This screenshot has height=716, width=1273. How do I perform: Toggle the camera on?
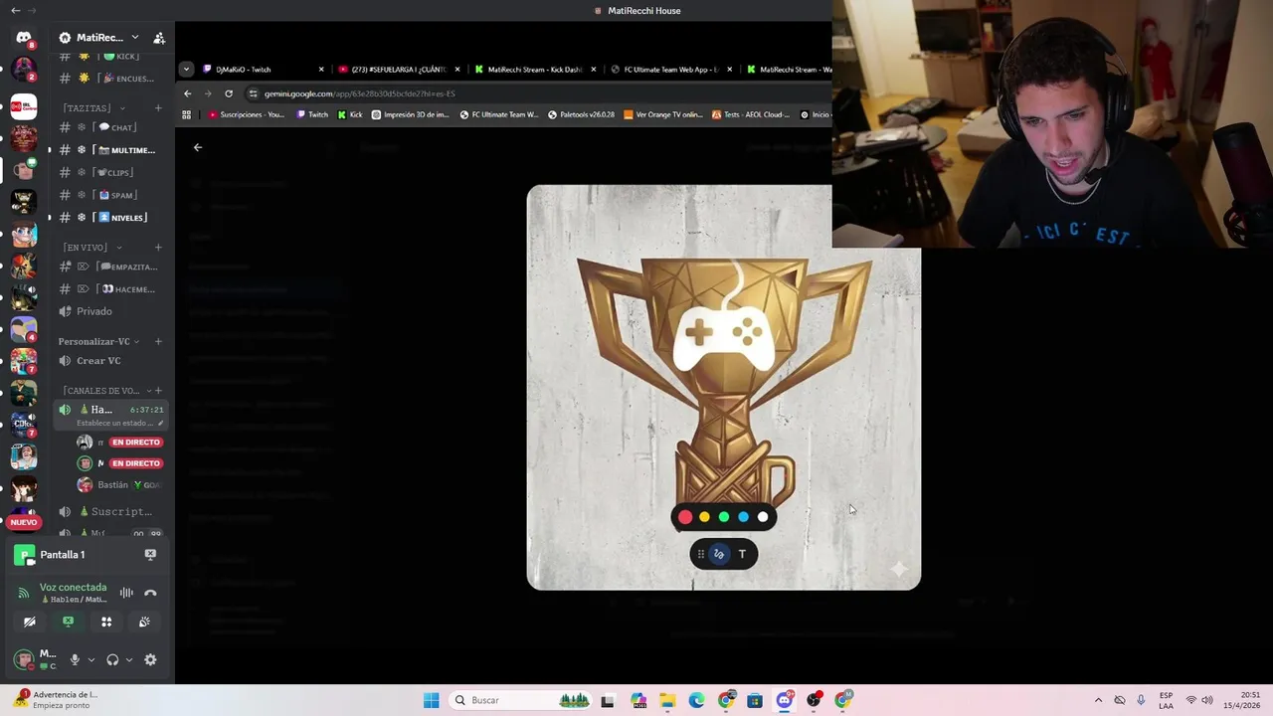(30, 622)
